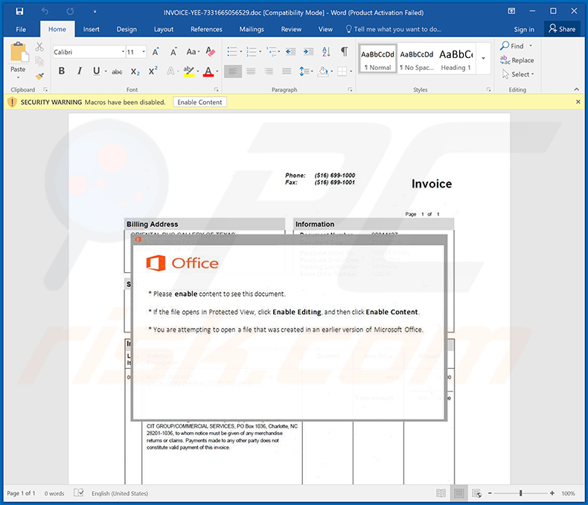The width and height of the screenshot is (588, 505).
Task: Dismiss the security warning bar
Action: [x=578, y=102]
